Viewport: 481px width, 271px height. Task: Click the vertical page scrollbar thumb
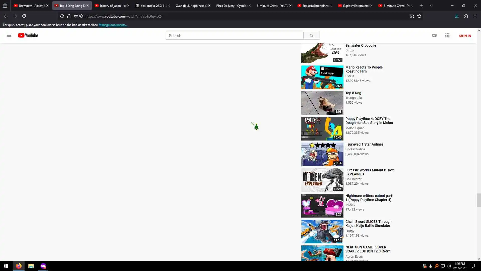pyautogui.click(x=478, y=200)
